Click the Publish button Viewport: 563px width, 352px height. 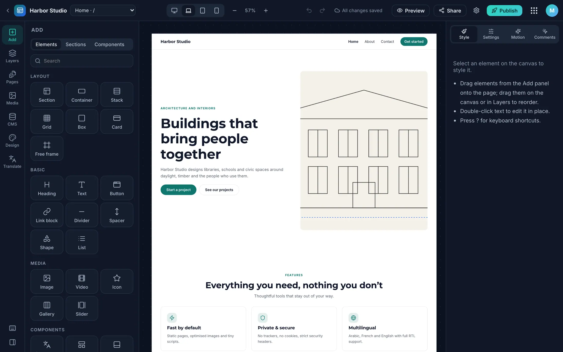tap(504, 10)
